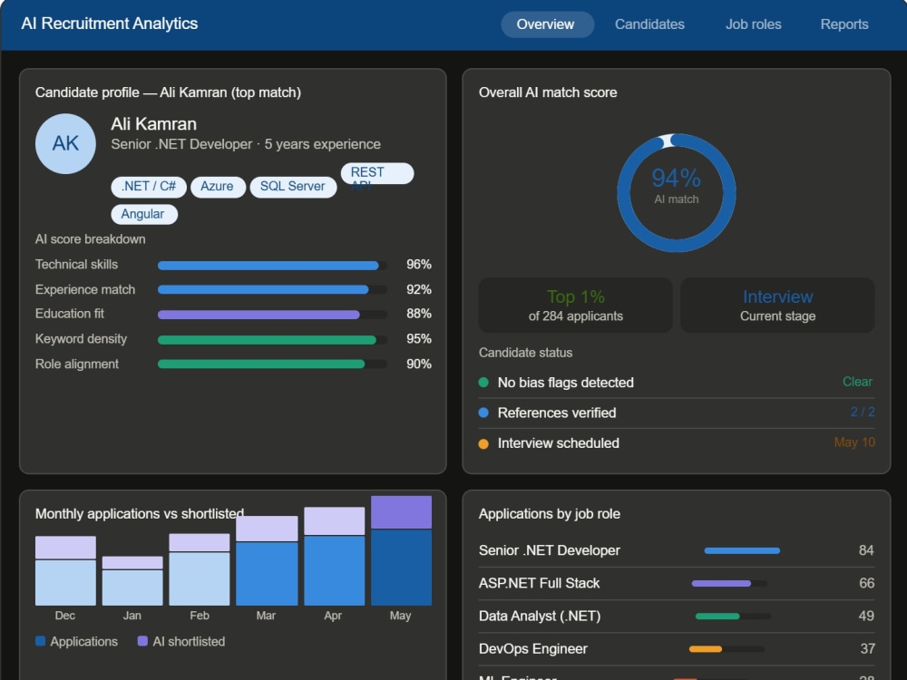
Task: Click the green No bias flags dot
Action: tap(483, 383)
